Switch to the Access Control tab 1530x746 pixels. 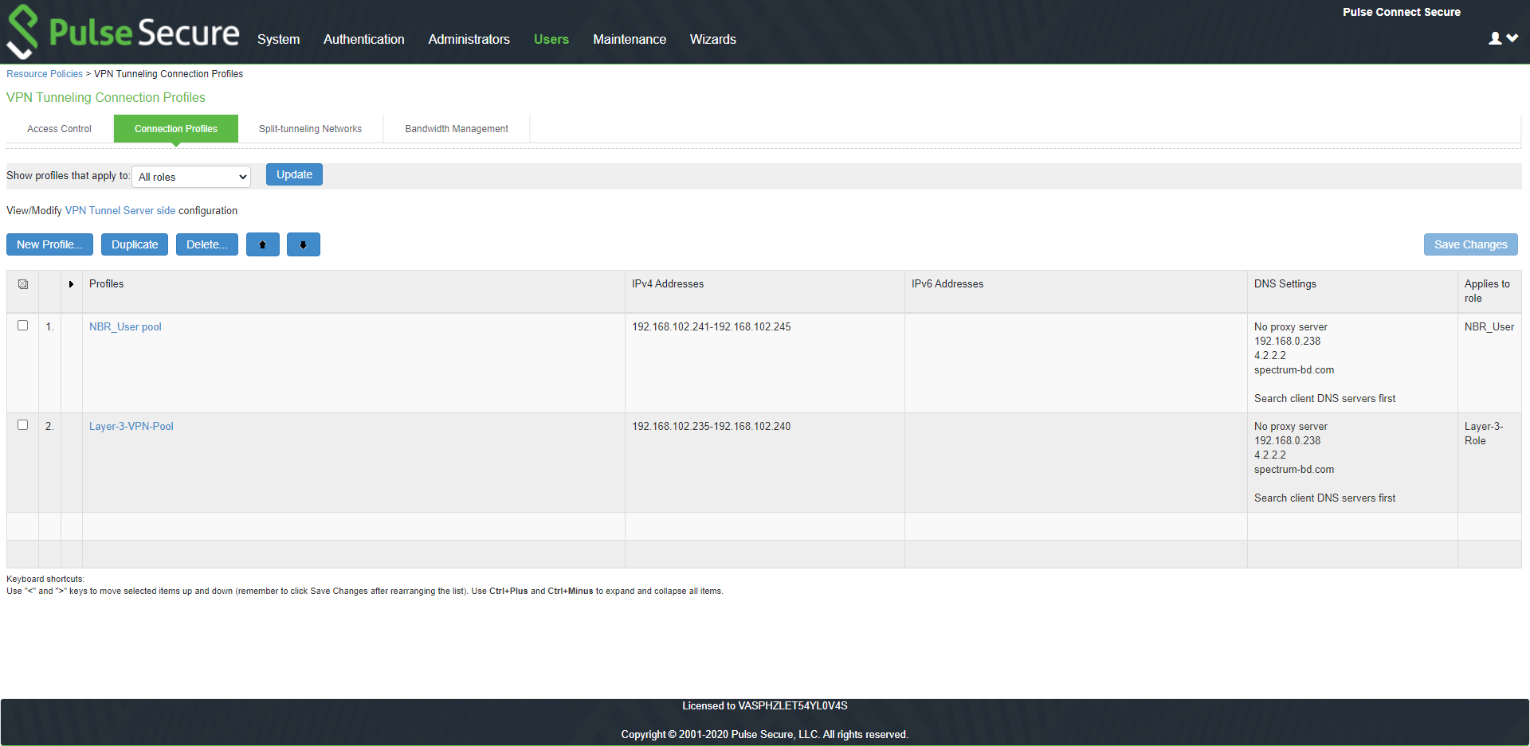(x=60, y=129)
